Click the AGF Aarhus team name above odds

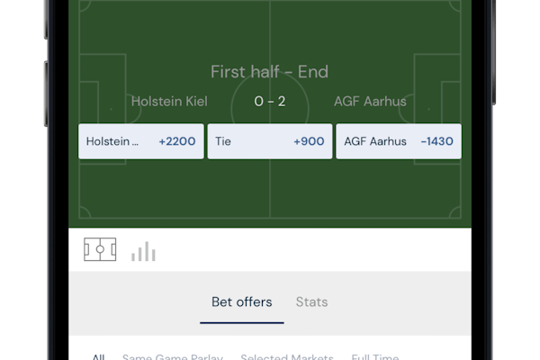click(x=370, y=102)
